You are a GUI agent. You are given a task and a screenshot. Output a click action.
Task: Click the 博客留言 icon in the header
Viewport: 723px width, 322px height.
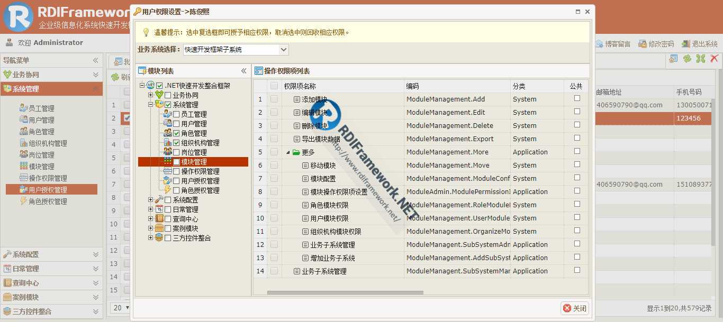click(599, 44)
